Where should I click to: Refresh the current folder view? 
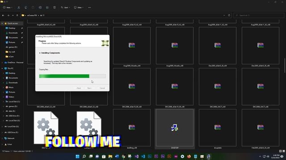(x=229, y=16)
